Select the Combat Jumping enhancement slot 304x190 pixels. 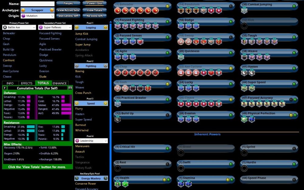point(244,11)
